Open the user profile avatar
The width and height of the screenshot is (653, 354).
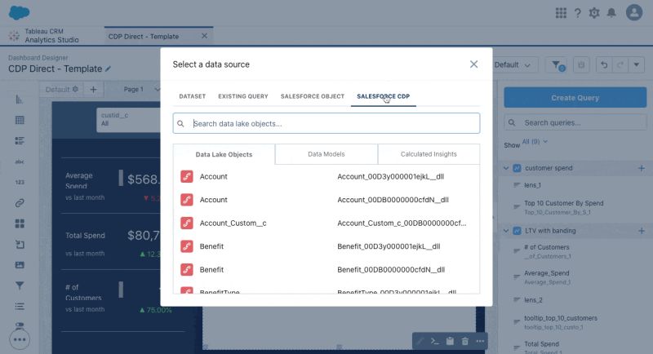[634, 12]
